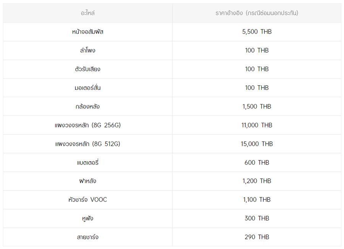Select the ลำโพง part cell
Image resolution: width=344 pixels, height=249 pixels.
(x=88, y=50)
